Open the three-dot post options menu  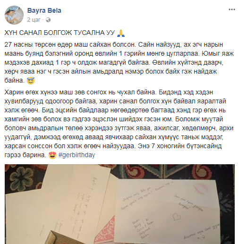tap(232, 9)
